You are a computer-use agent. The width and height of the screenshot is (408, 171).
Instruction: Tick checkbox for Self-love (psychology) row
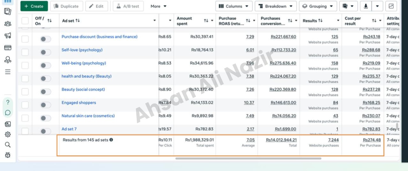pyautogui.click(x=25, y=52)
